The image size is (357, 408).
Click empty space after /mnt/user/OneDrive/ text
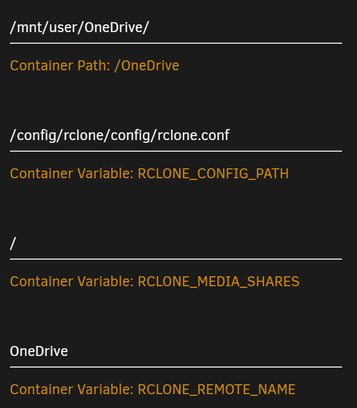pyautogui.click(x=246, y=28)
